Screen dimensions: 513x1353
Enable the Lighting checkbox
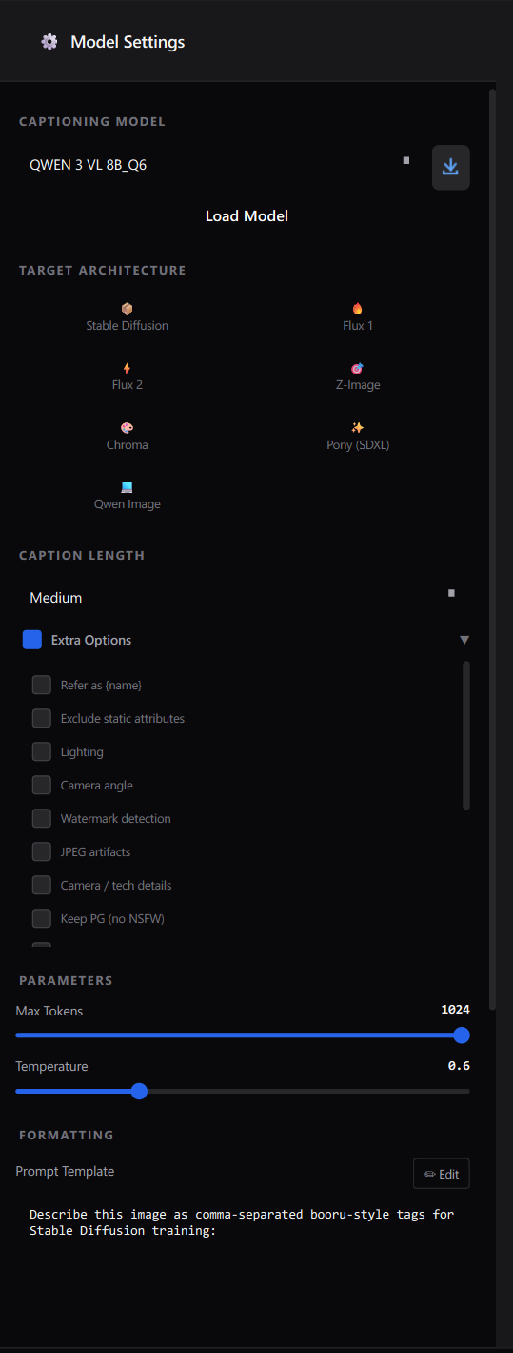pyautogui.click(x=42, y=751)
